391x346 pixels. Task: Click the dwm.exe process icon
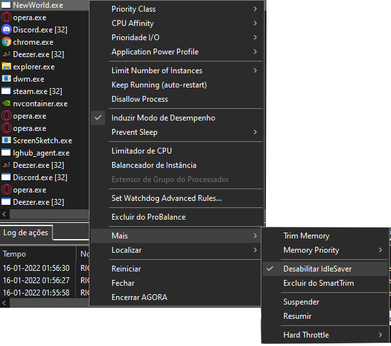click(x=6, y=78)
